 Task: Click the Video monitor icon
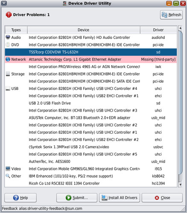[8, 169]
